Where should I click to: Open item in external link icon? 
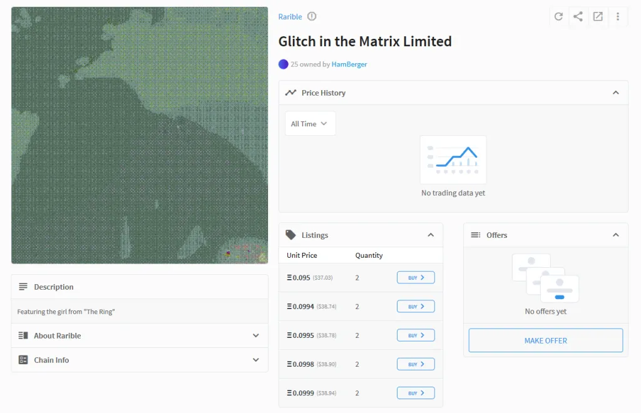pos(598,16)
